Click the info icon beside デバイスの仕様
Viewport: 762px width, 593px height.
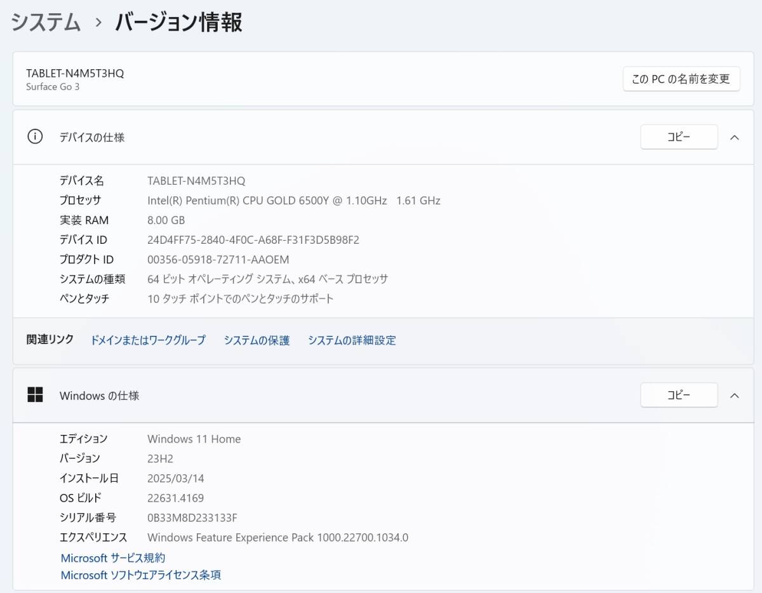(35, 137)
